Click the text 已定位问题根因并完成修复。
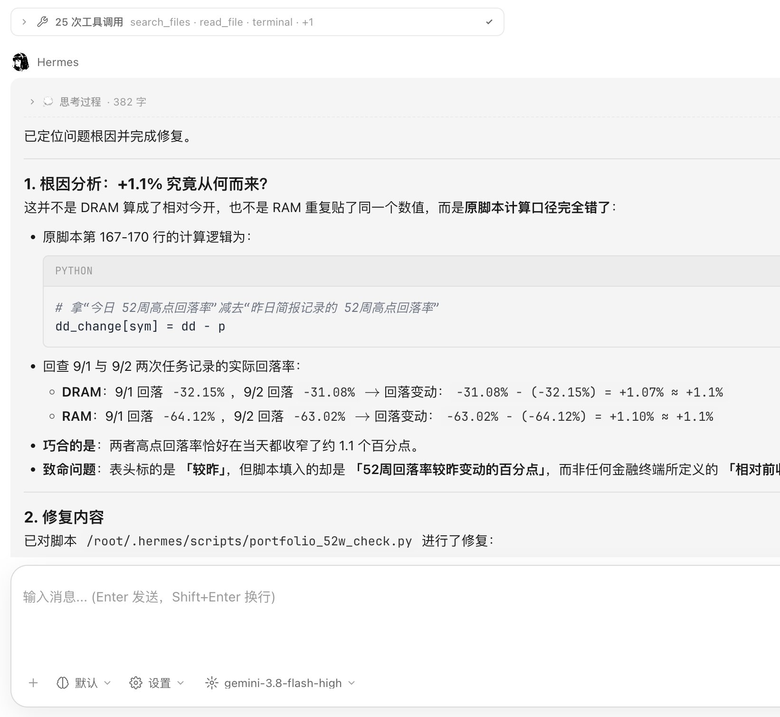This screenshot has height=717, width=780. pos(109,136)
